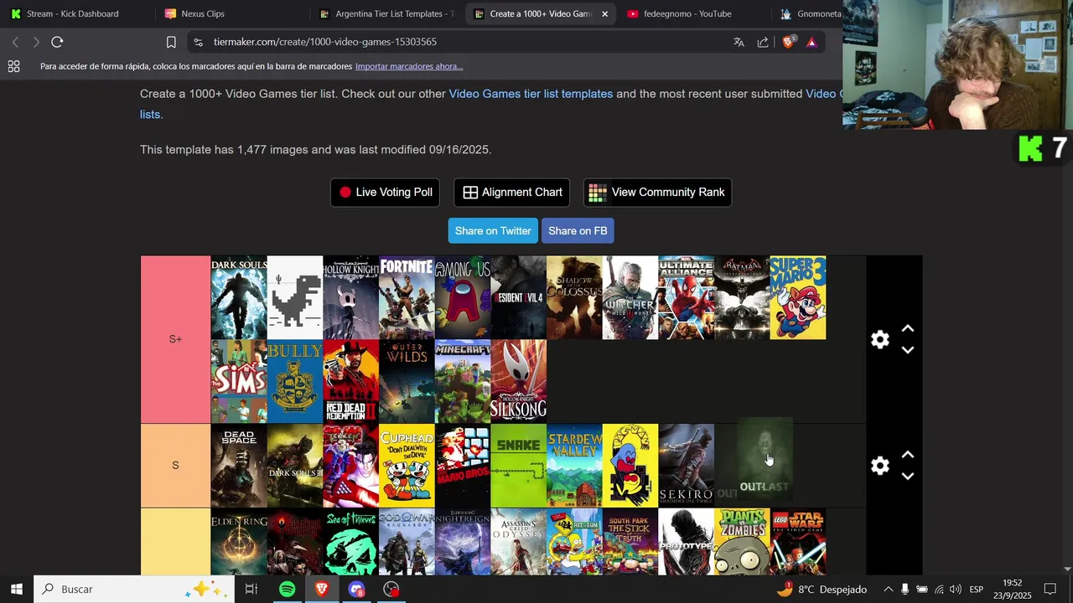Select the Silksong thumbnail
The image size is (1073, 603).
click(518, 381)
